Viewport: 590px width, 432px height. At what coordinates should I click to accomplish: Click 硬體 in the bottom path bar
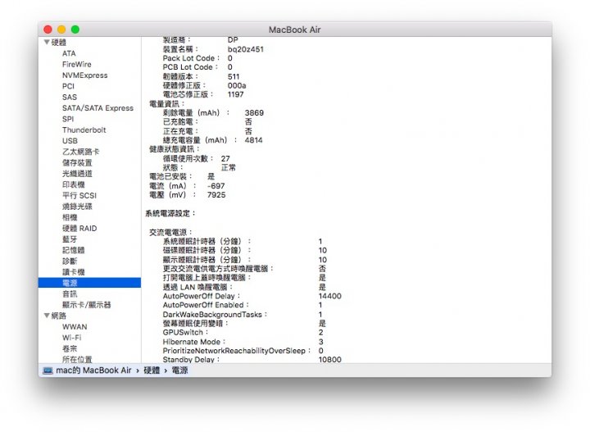pyautogui.click(x=152, y=371)
